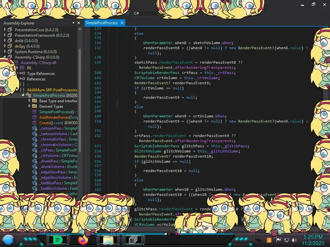Click the yellow assembly icon beside dnSpy
Viewport: 330px width, 247px height.
(x=10, y=46)
